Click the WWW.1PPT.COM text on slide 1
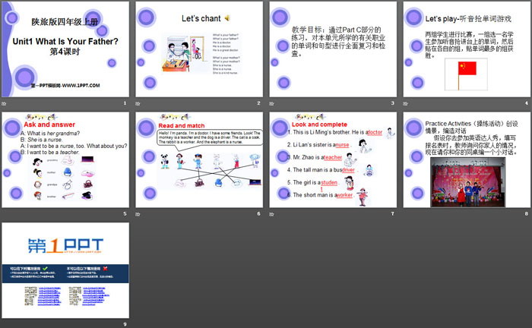This screenshot has height=328, width=532. click(81, 85)
